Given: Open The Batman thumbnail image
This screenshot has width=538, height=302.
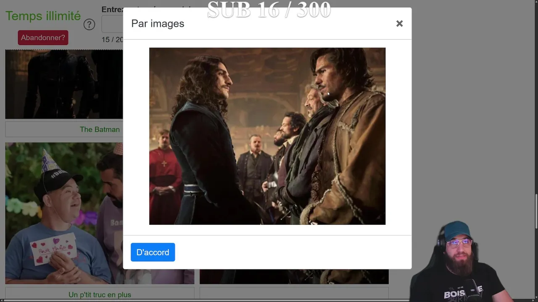Looking at the screenshot, I should click(x=64, y=84).
